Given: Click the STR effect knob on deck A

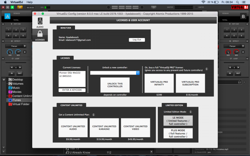Looking at the screenshot, I should tap(10, 52).
